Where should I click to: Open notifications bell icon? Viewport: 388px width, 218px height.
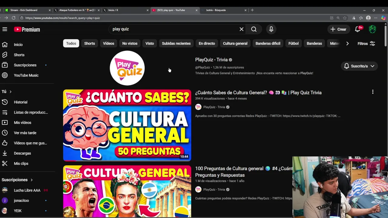click(358, 29)
